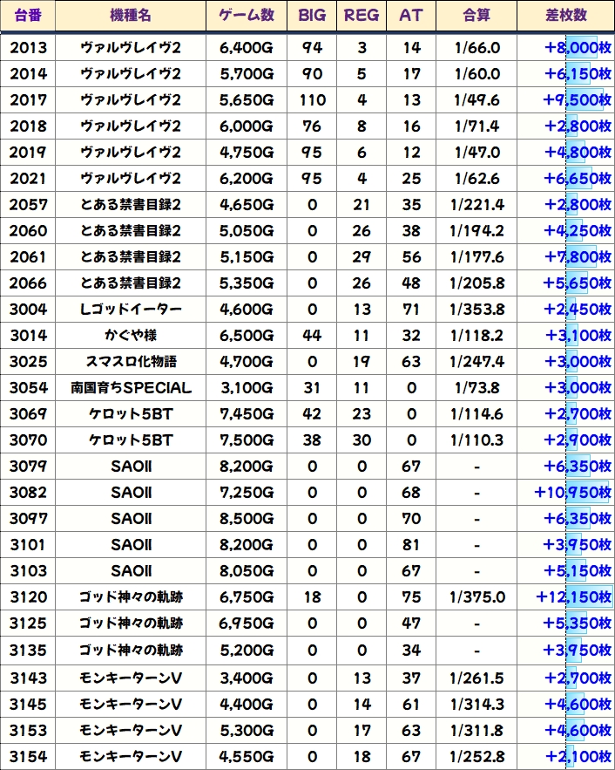Image resolution: width=615 pixels, height=770 pixels.
Task: Click the +10,950枚 value
Action: click(x=573, y=493)
